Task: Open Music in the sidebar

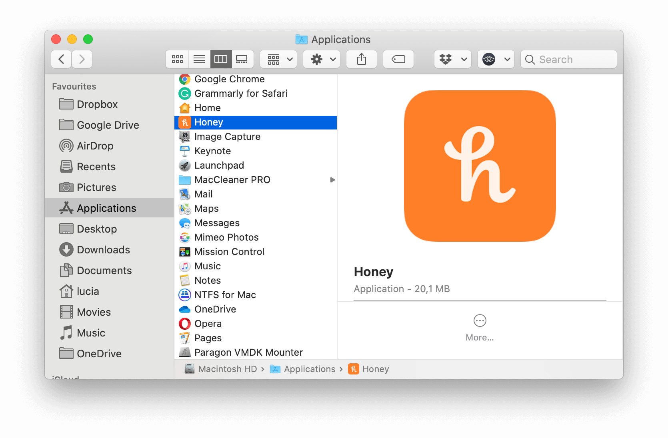Action: point(109,333)
